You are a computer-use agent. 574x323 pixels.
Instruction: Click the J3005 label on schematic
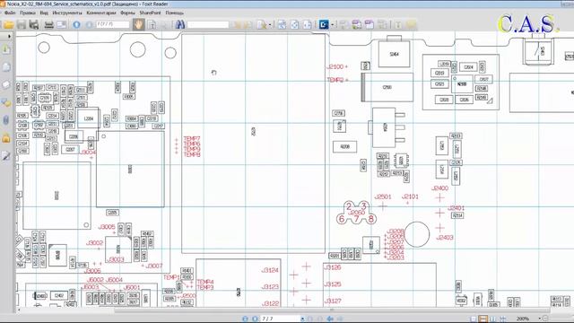[107, 227]
